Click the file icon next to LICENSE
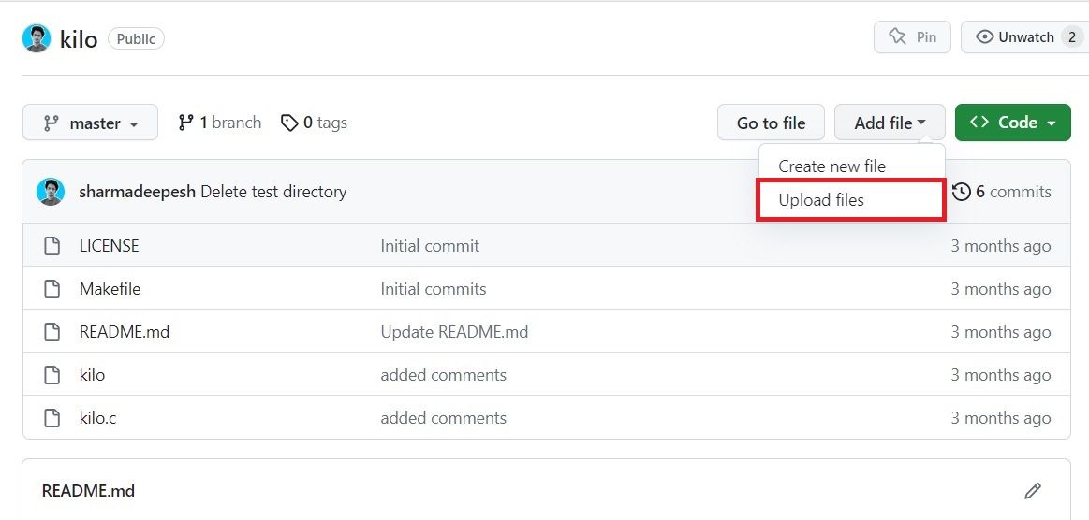This screenshot has width=1089, height=520. pos(52,246)
